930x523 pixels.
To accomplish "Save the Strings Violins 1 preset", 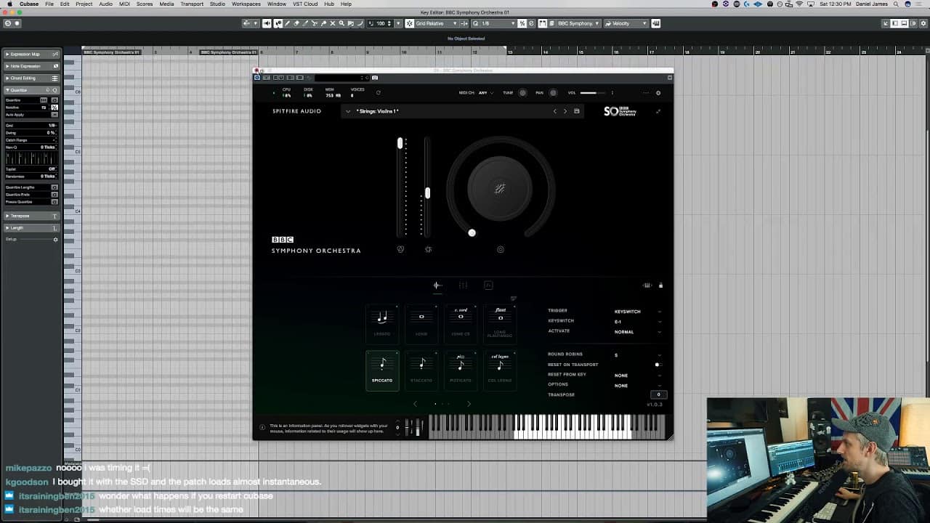I will (x=577, y=111).
